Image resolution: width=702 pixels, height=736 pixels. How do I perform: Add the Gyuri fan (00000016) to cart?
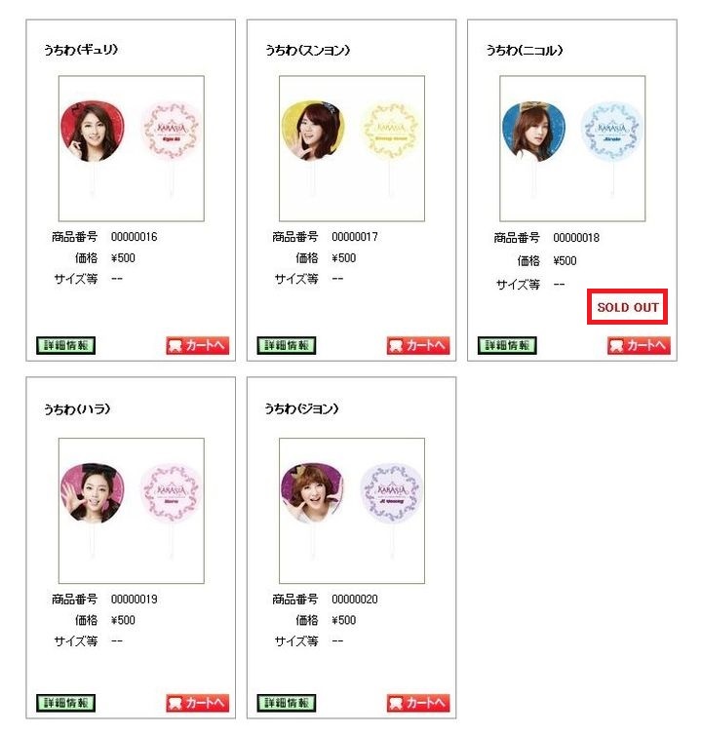coord(197,346)
